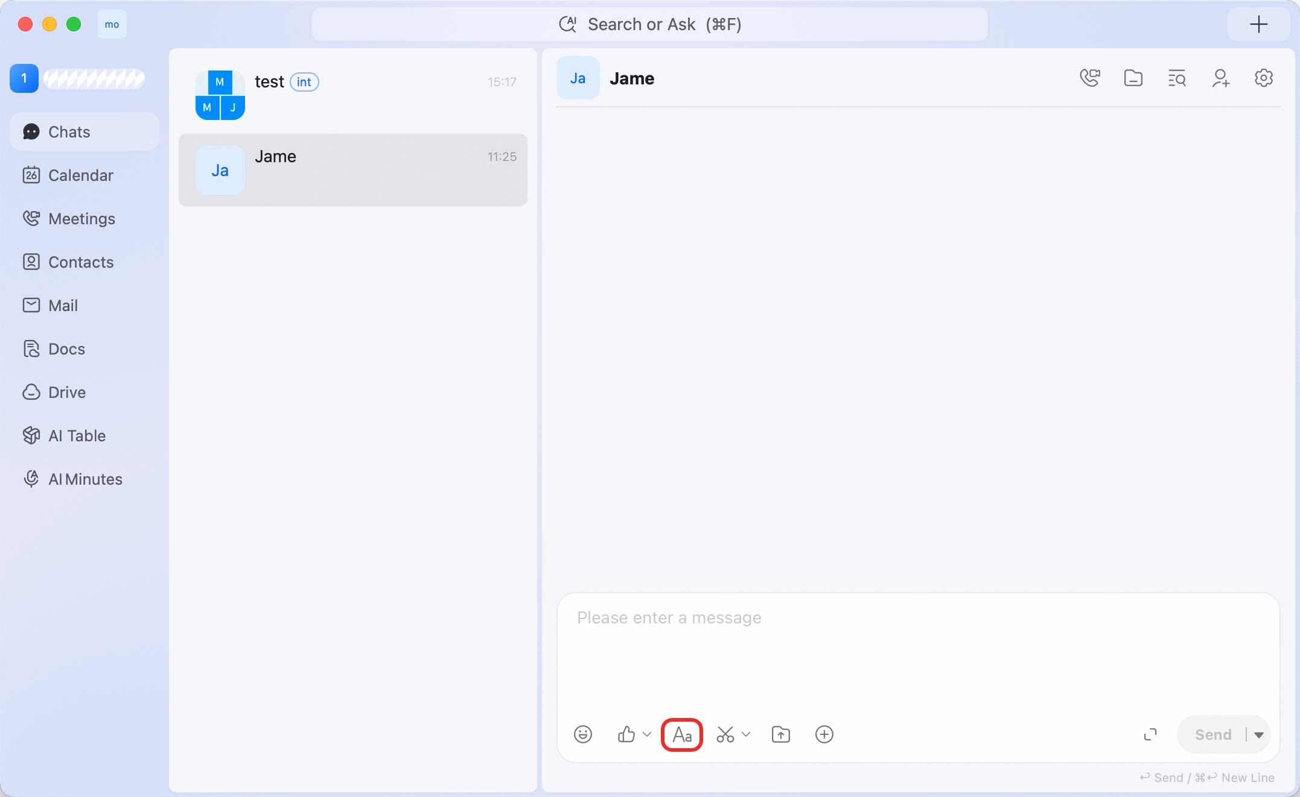1300x797 pixels.
Task: Toggle the Aa text formatting tool
Action: (682, 734)
